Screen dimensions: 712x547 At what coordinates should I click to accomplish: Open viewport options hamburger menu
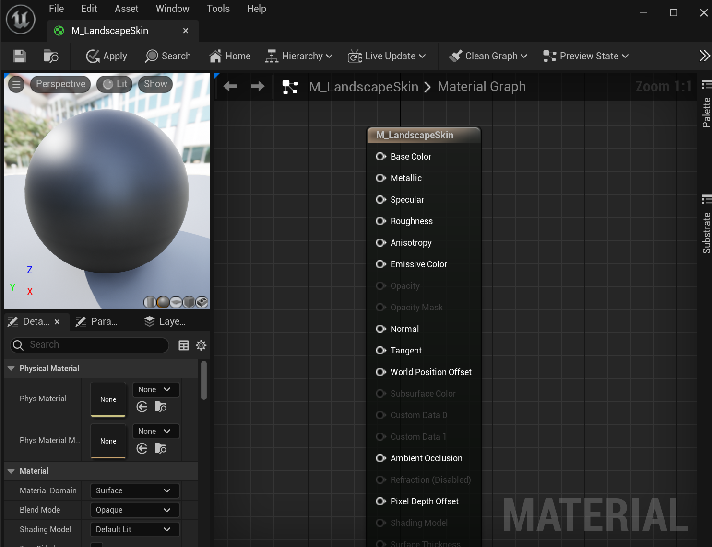[x=16, y=84]
